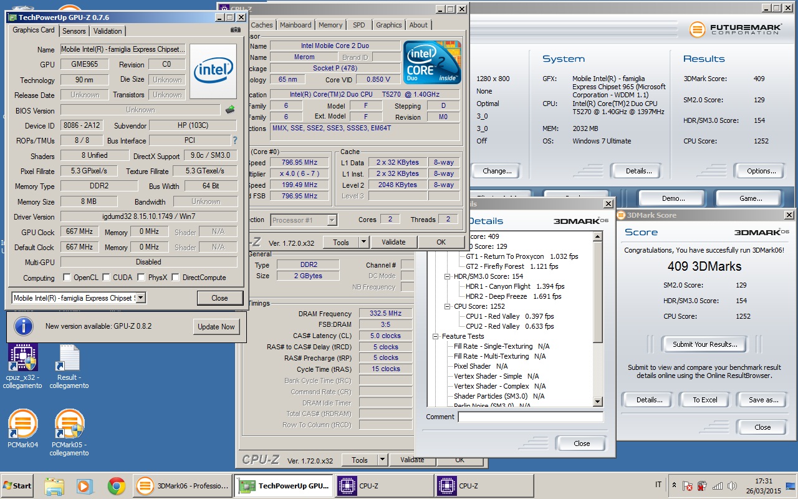The height and width of the screenshot is (499, 798).
Task: Open the cpuz_x32 collegamento desktop shortcut
Action: pos(23,366)
